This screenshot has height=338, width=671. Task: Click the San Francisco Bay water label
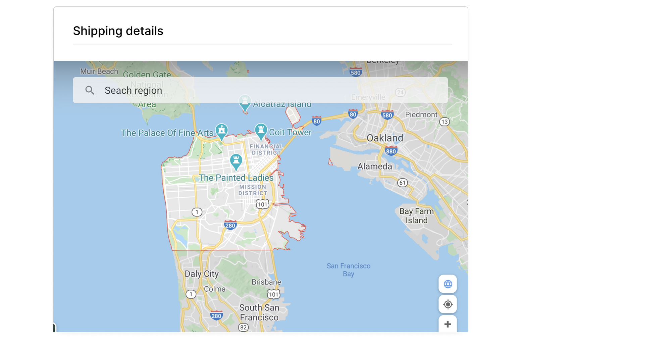point(349,270)
